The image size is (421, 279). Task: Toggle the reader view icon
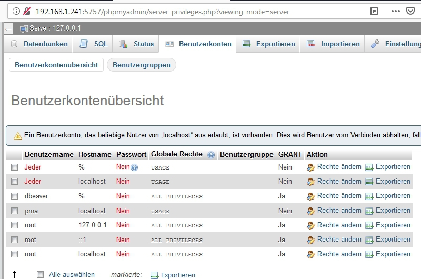pos(374,11)
